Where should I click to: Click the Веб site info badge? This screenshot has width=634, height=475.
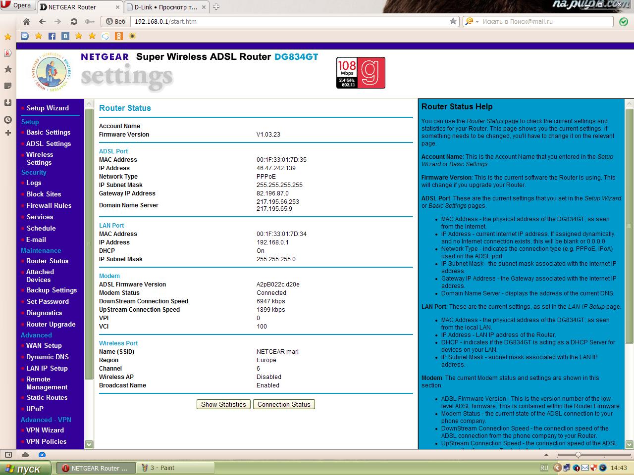point(115,22)
